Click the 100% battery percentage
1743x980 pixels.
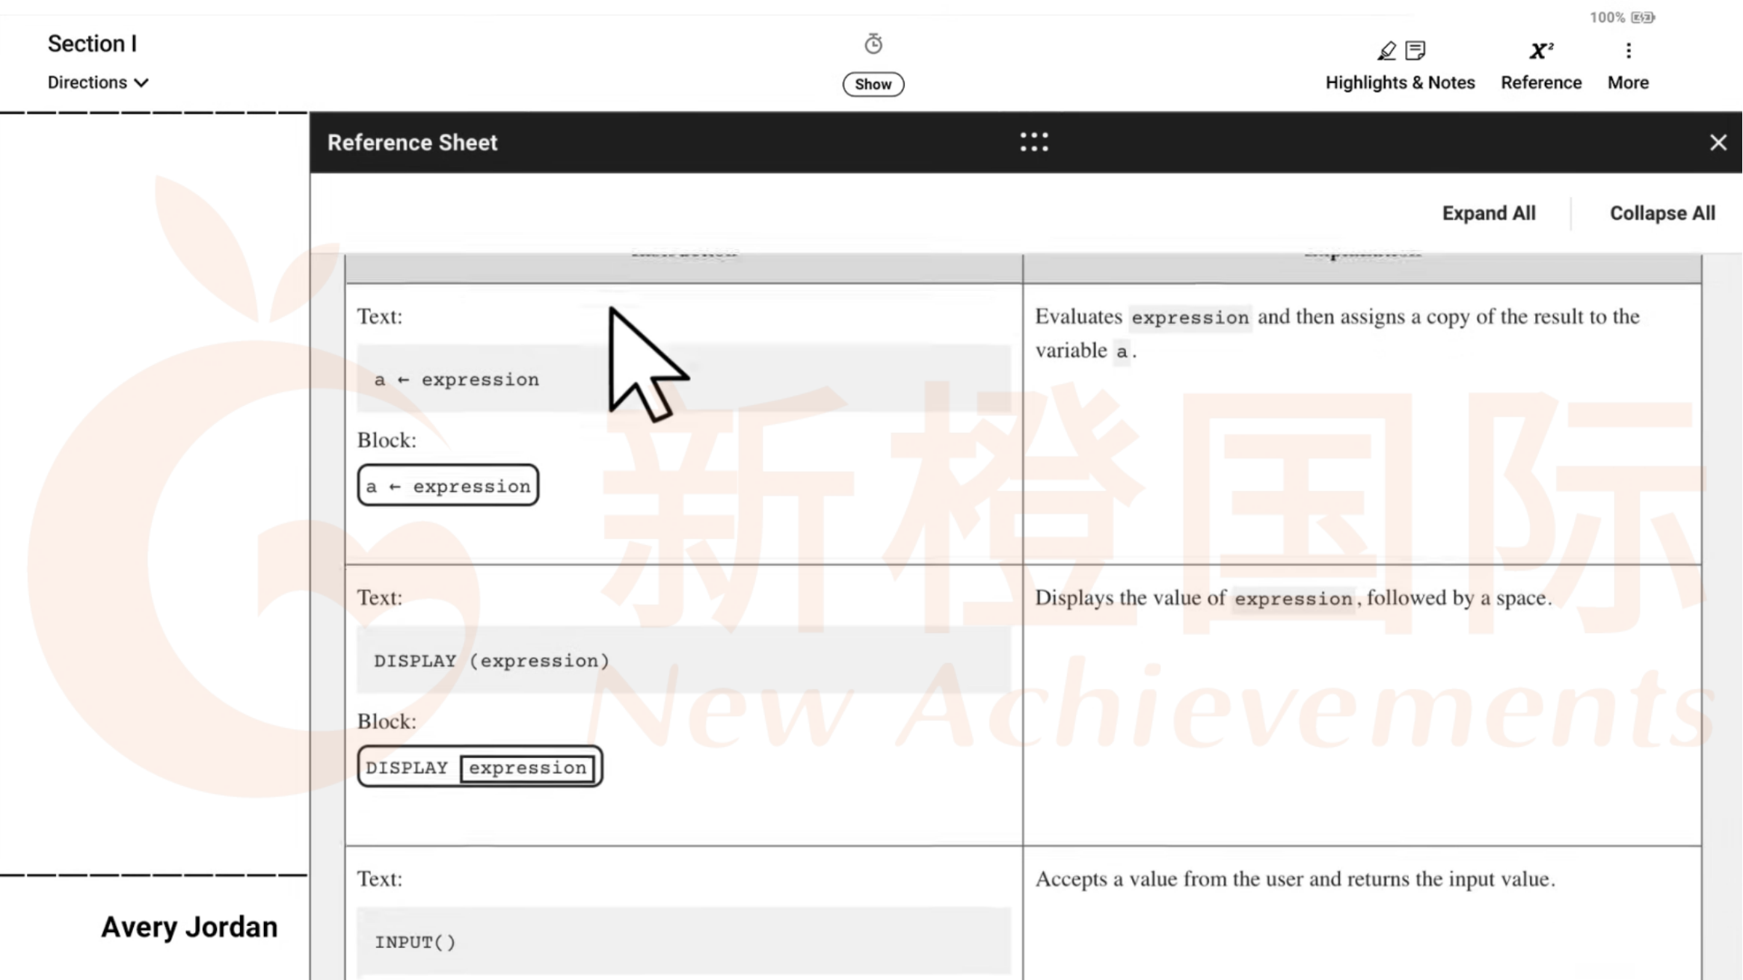(x=1607, y=17)
